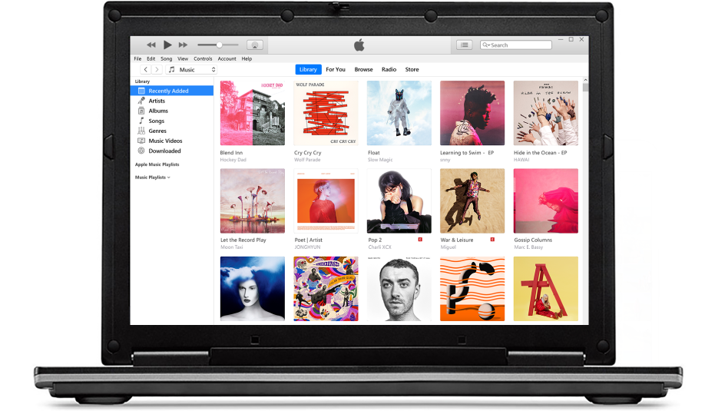Screen dimensions: 715x411
Task: Click the rewind previous track button
Action: [x=151, y=45]
